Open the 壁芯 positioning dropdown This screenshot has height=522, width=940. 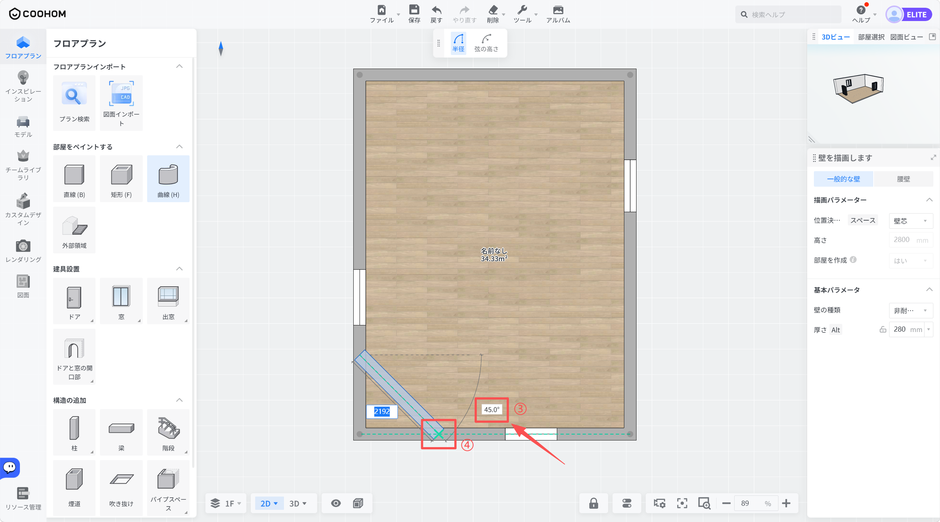click(911, 221)
